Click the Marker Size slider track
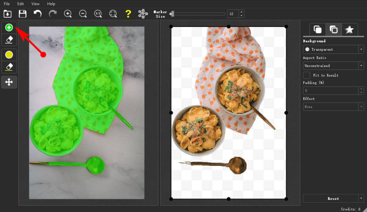 199,14
